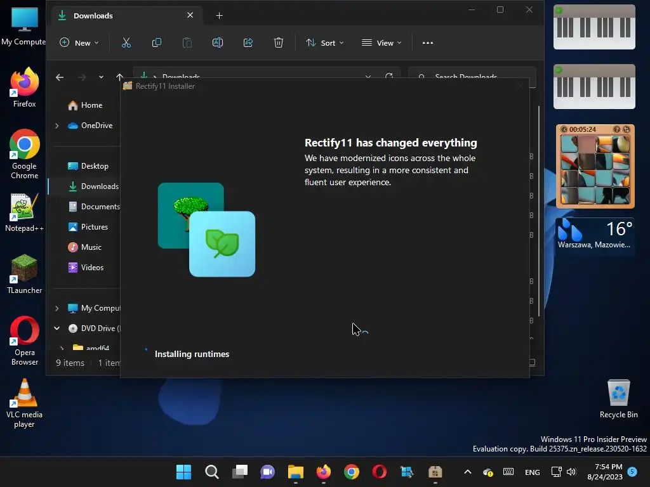
Task: Open recent locations dropdown arrow
Action: click(101, 77)
